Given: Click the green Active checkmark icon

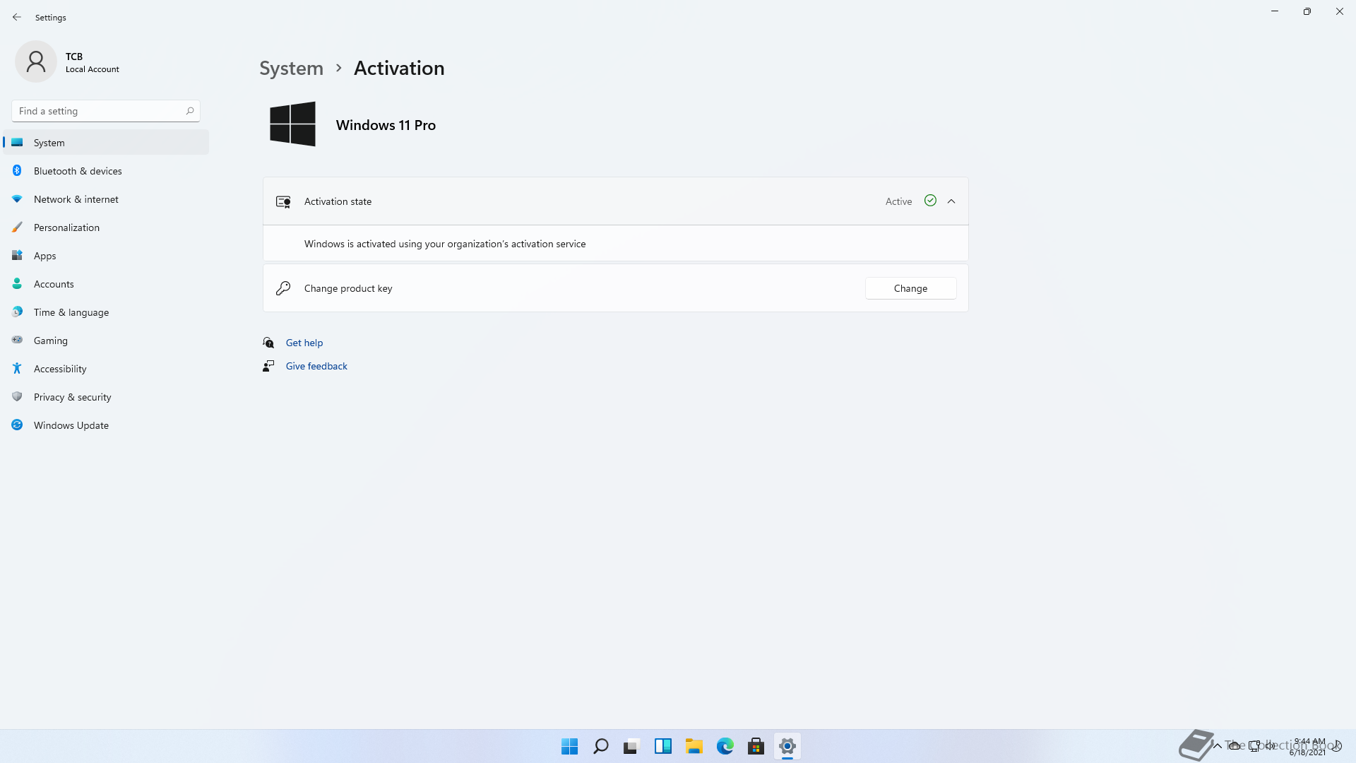Looking at the screenshot, I should click(x=930, y=201).
